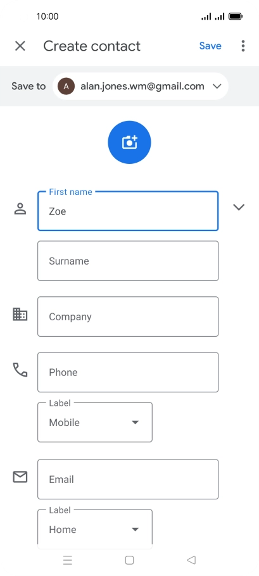Tap the phone handset icon
The image size is (259, 576).
(20, 370)
